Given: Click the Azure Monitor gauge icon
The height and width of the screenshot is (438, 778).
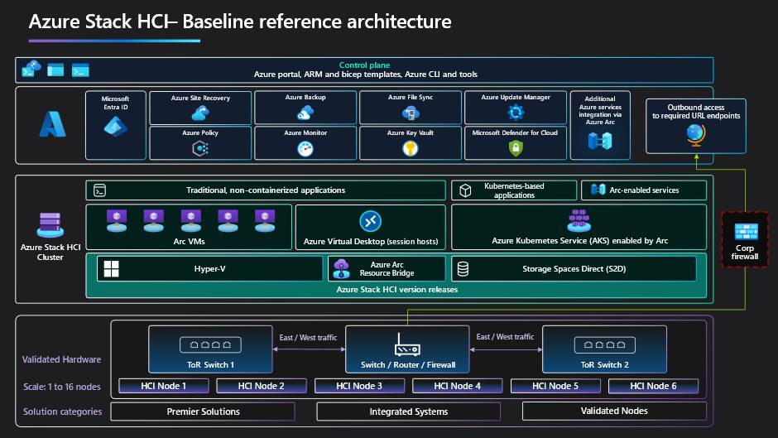Looking at the screenshot, I should 305,148.
